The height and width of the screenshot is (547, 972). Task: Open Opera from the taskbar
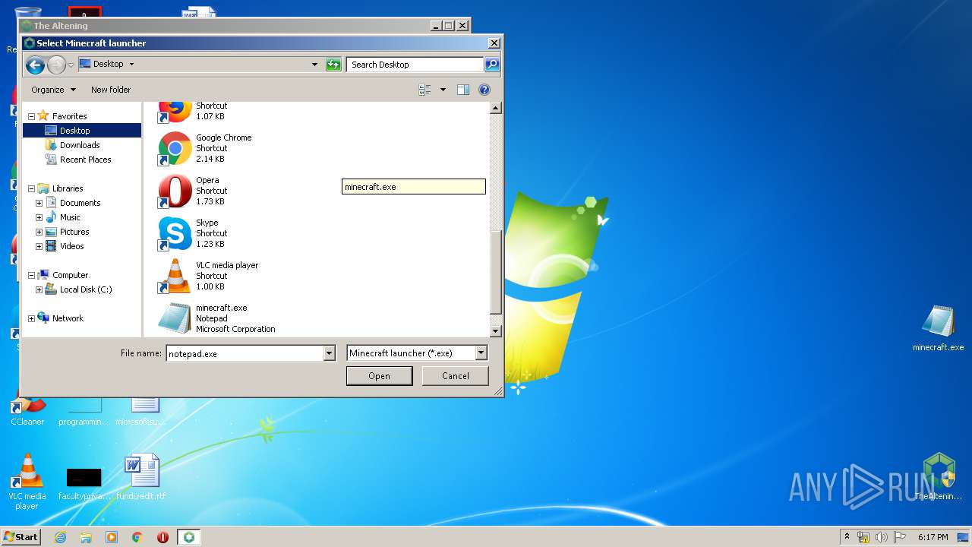(x=163, y=537)
